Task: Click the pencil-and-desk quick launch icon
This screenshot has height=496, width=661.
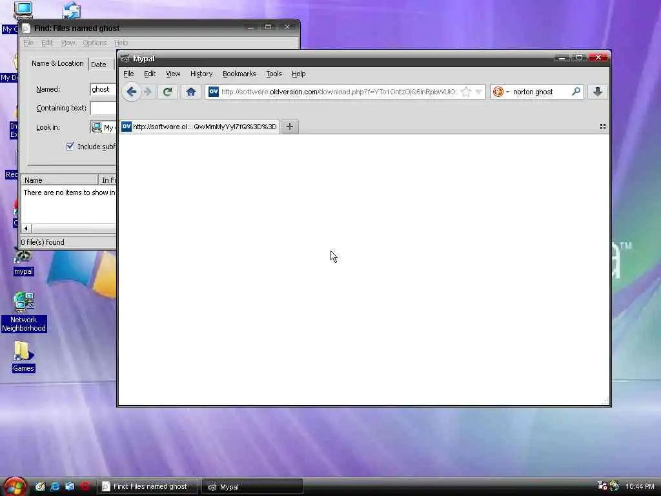Action: (40, 486)
